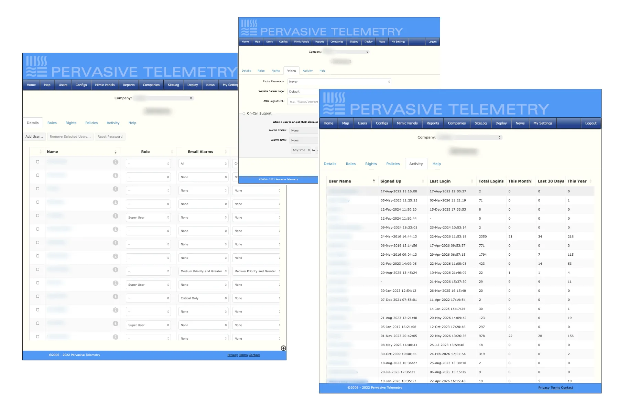
Task: Open the Help tab in the Activity window
Action: pos(437,164)
